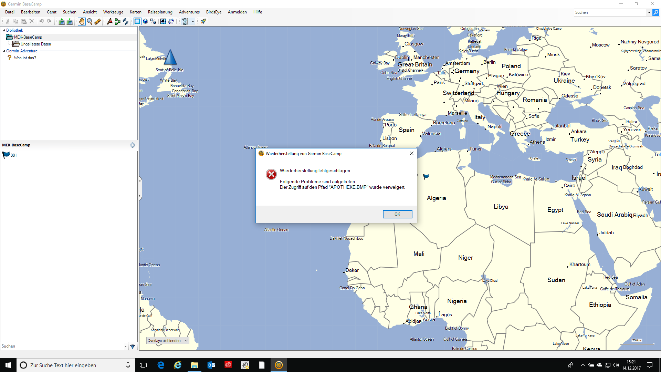Open File Explorer from the taskbar
The image size is (661, 372).
194,365
